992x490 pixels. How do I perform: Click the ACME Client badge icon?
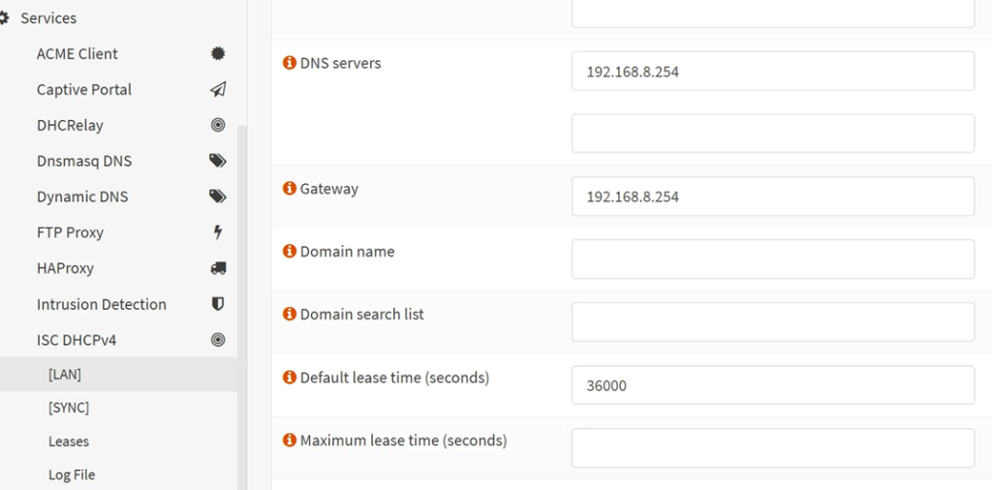coord(218,53)
